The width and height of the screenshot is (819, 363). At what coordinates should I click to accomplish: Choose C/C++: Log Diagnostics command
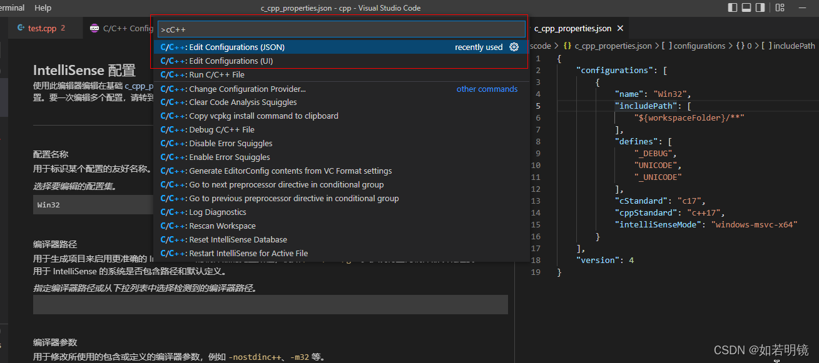[x=341, y=212]
